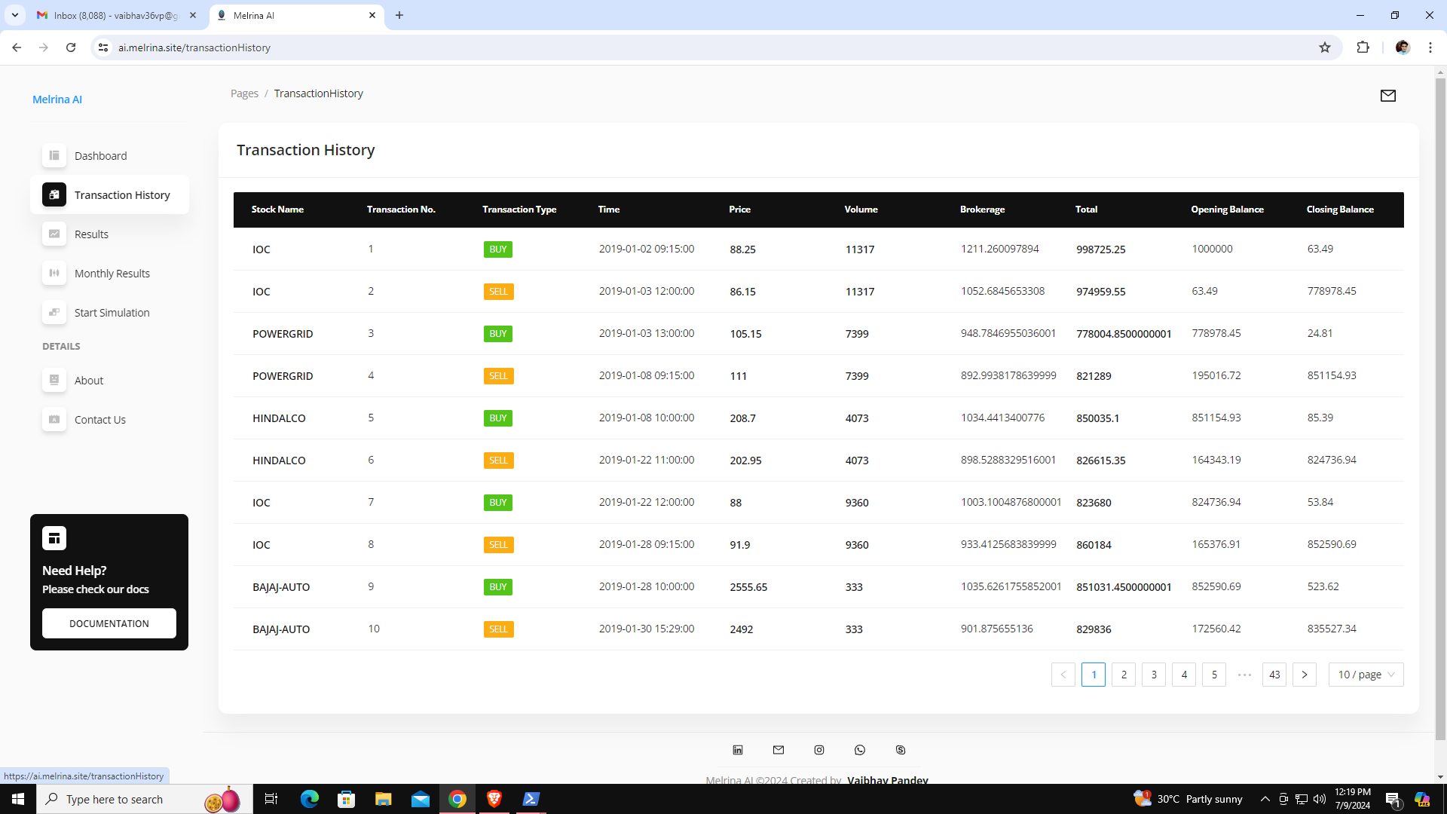Go to next page with right chevron
The height and width of the screenshot is (814, 1447).
coord(1305,675)
